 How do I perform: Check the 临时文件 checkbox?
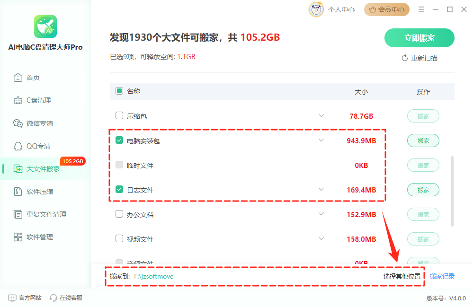[119, 165]
